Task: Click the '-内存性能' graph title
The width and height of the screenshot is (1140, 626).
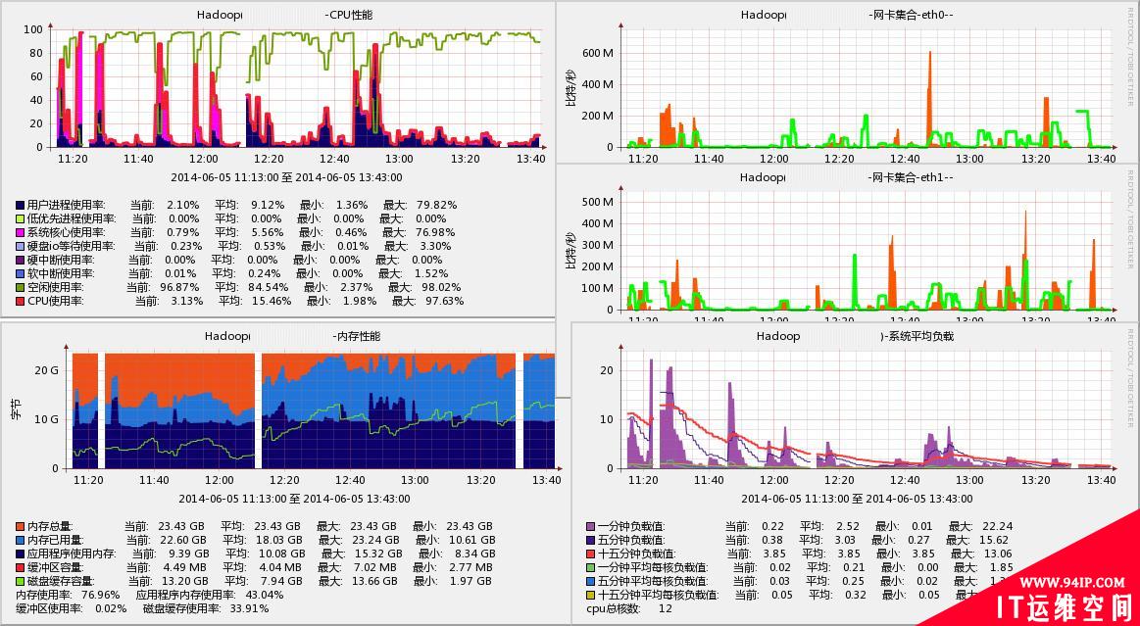Action: point(356,336)
